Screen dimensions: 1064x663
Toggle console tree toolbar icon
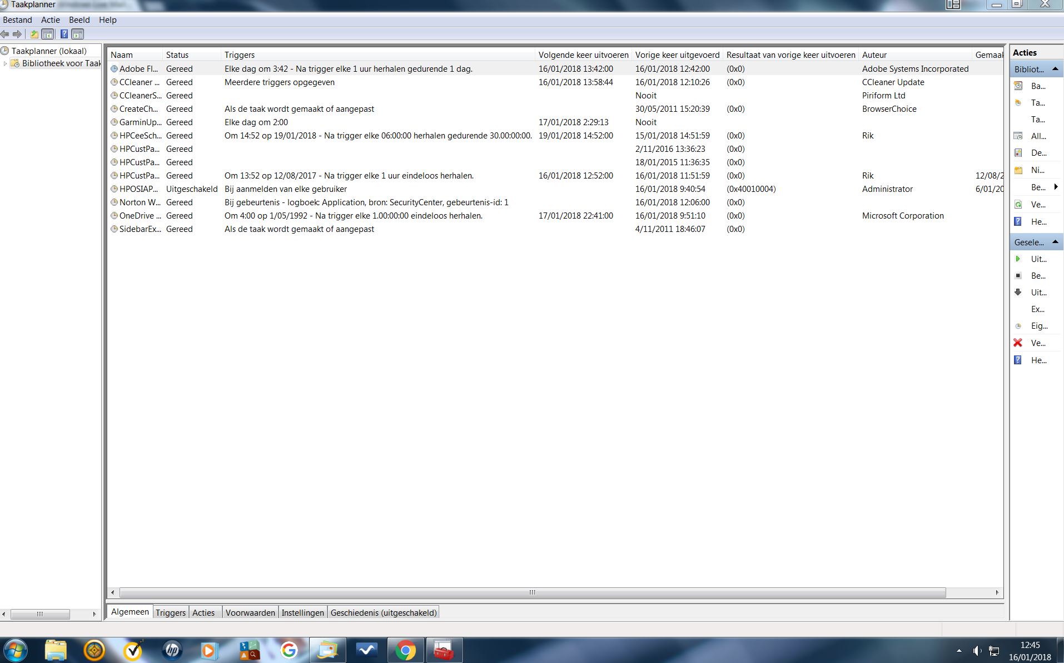click(48, 34)
